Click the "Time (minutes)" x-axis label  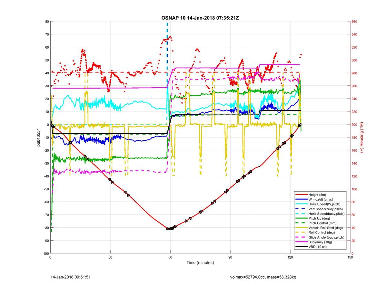pos(200,263)
